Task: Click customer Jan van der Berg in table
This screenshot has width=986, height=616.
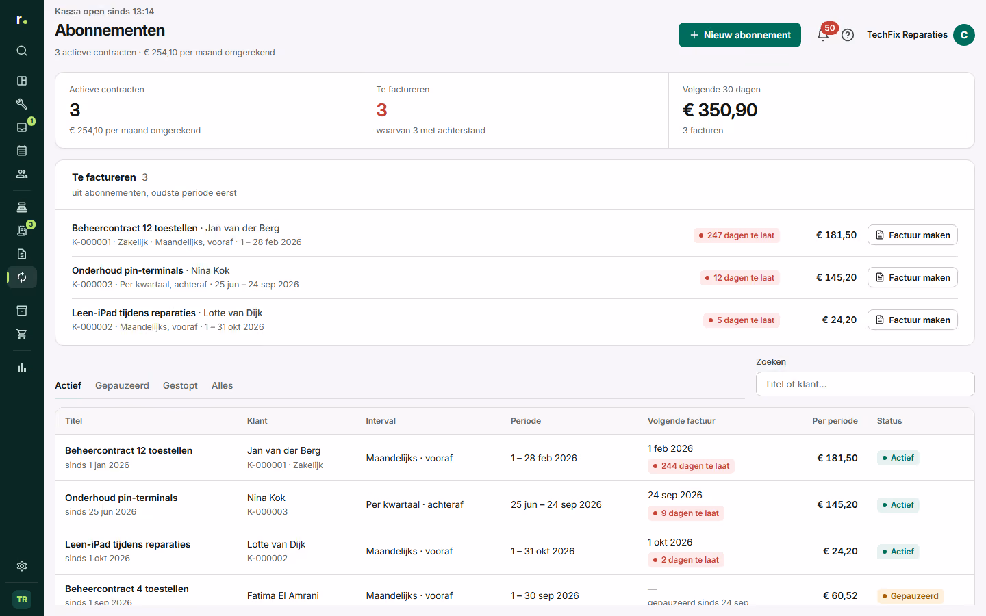Action: click(x=283, y=450)
